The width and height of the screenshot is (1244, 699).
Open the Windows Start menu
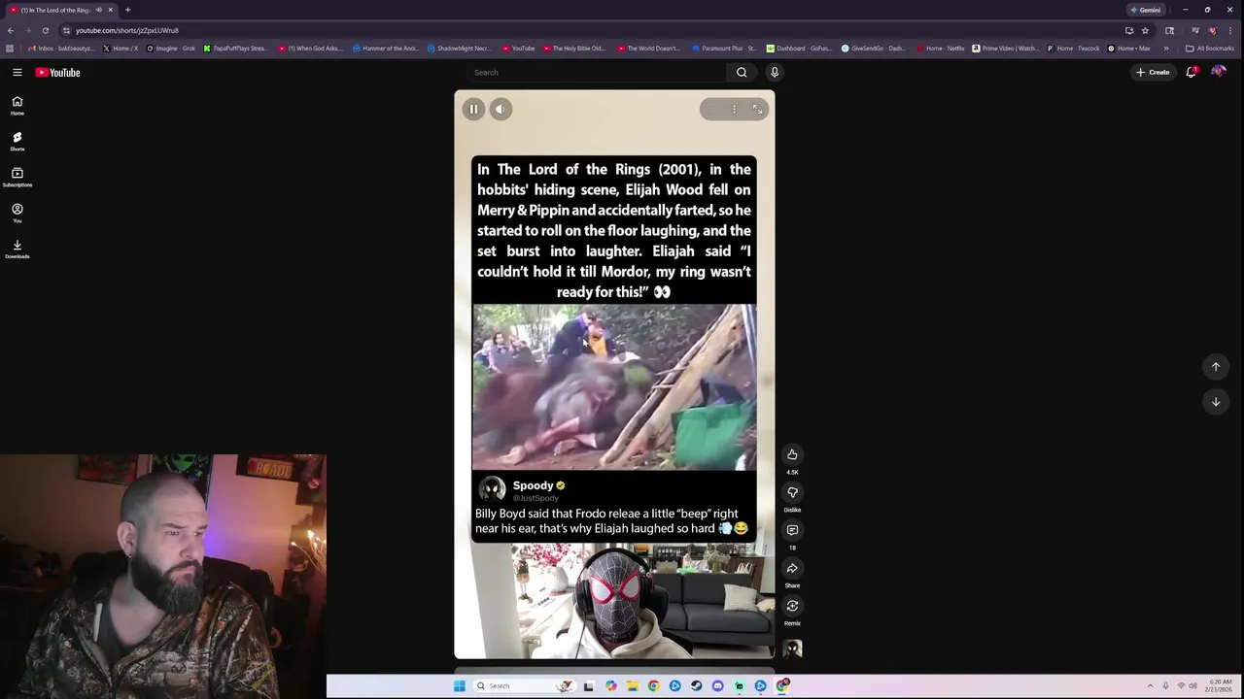pos(459,685)
